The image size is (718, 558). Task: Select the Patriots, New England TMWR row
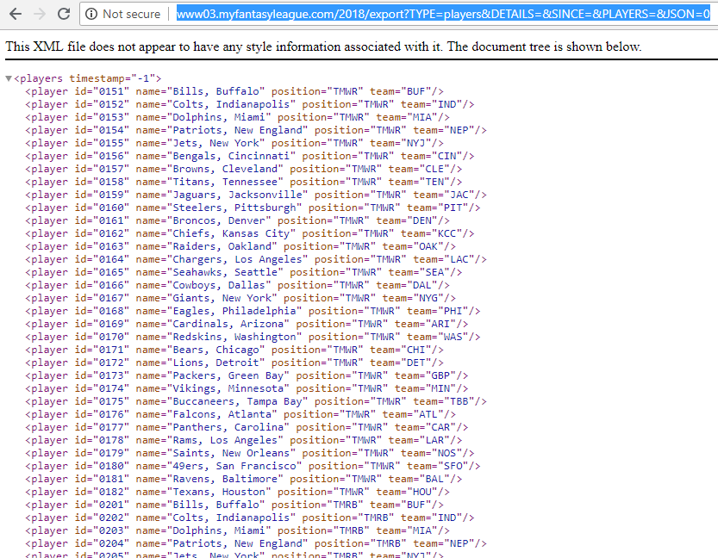coord(255,130)
